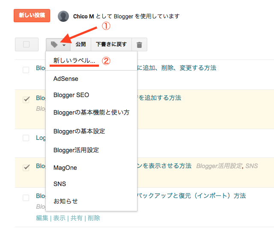Uncheck the post ending を追加する方法
This screenshot has height=228, width=274.
26,100
